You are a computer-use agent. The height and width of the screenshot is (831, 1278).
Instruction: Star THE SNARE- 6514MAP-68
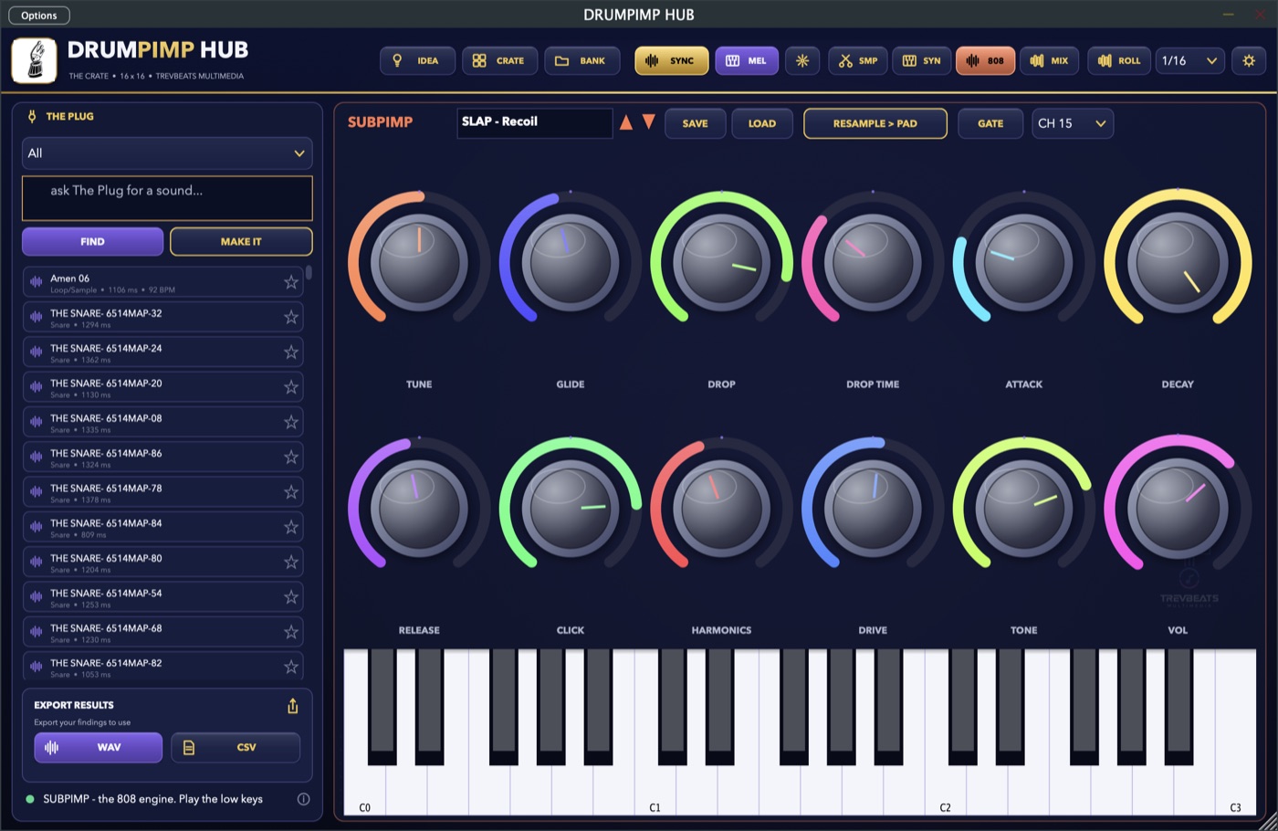tap(291, 632)
